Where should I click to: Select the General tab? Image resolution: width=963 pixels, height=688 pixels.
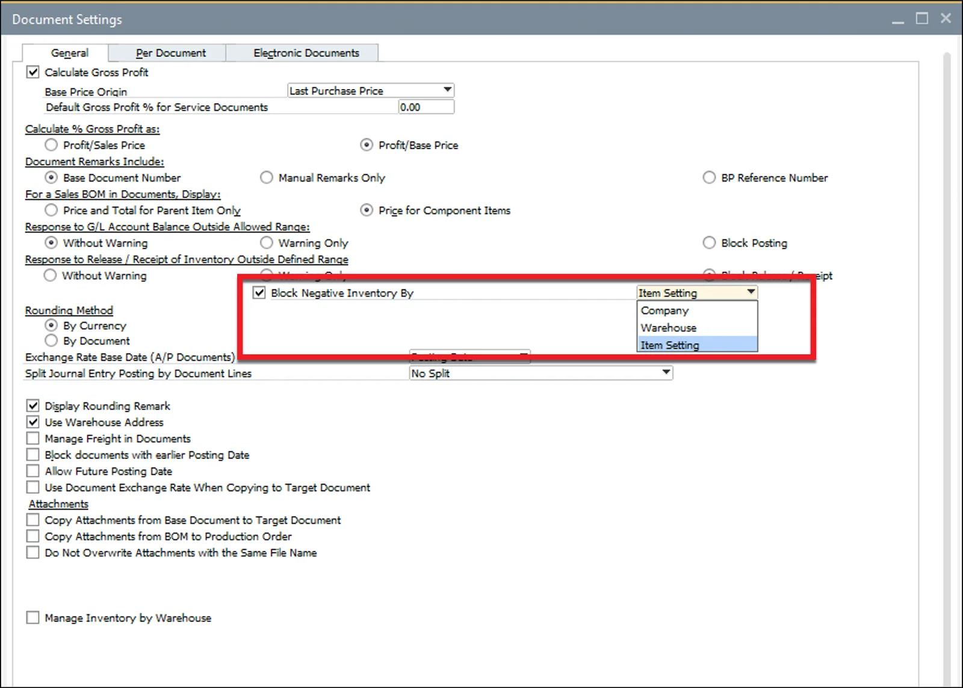click(66, 53)
